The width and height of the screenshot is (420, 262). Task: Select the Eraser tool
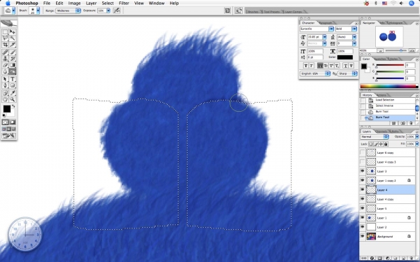click(x=6, y=65)
